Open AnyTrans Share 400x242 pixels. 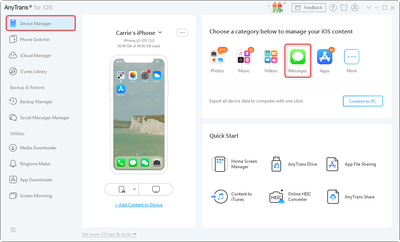[x=351, y=197]
